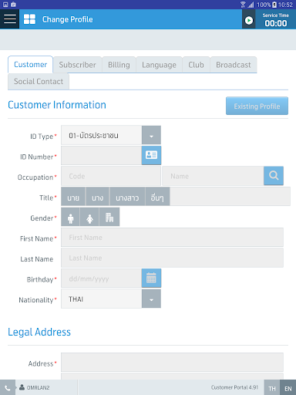Go to the Broadcast tab
The width and height of the screenshot is (296, 395).
pos(234,65)
